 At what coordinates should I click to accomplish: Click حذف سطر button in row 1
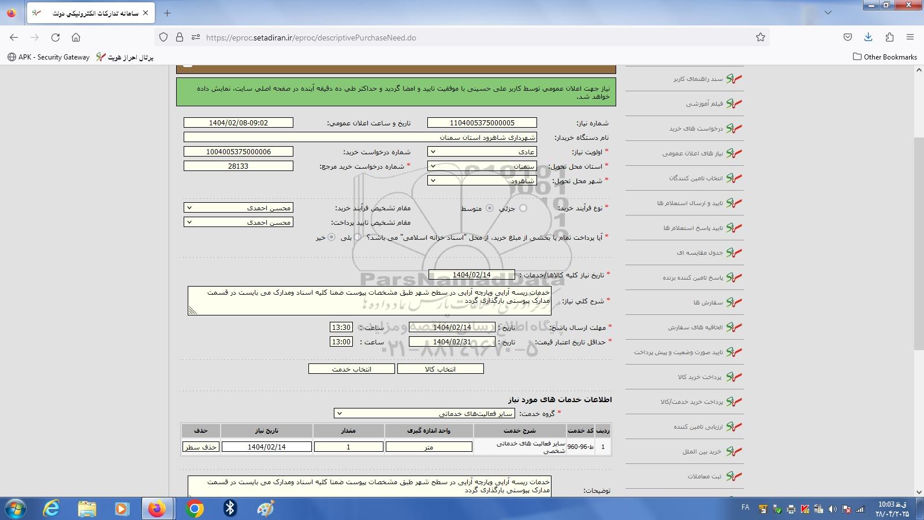[x=201, y=447]
